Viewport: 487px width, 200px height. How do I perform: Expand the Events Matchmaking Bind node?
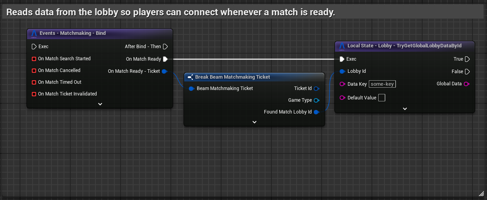click(100, 104)
